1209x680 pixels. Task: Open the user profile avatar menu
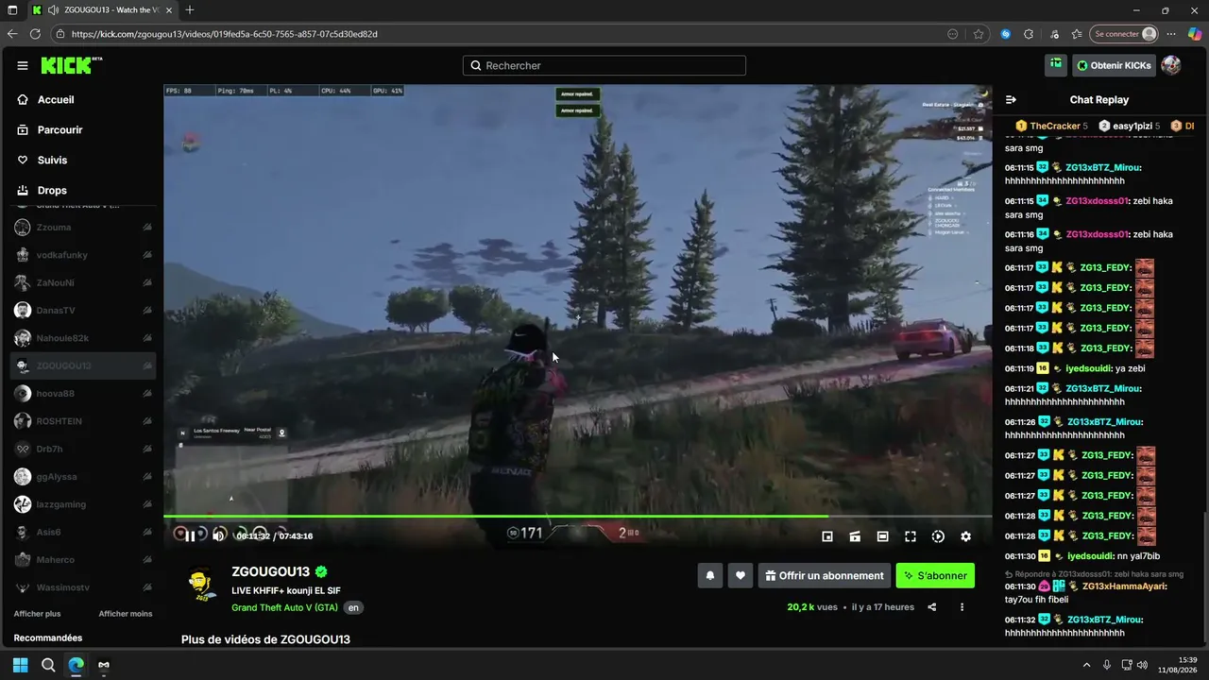(1171, 65)
